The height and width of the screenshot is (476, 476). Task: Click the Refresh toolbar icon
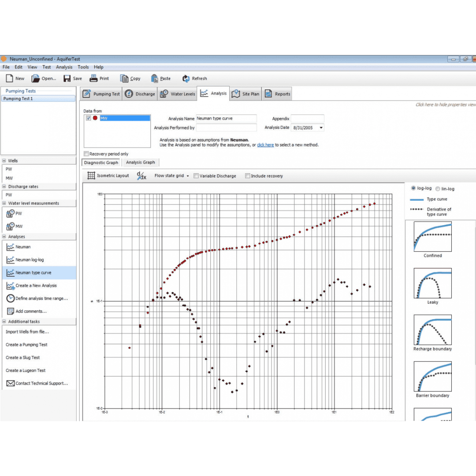186,78
